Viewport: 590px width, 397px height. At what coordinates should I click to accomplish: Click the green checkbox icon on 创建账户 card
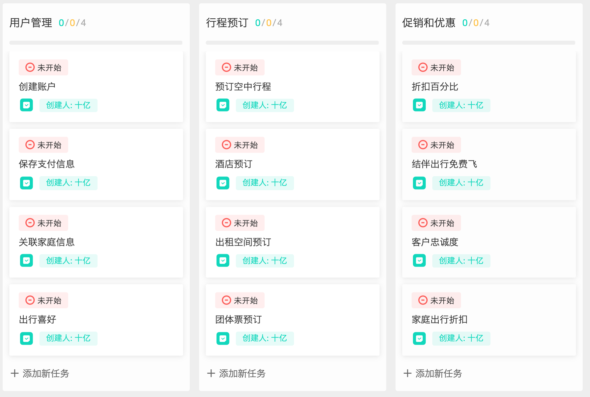pos(26,105)
